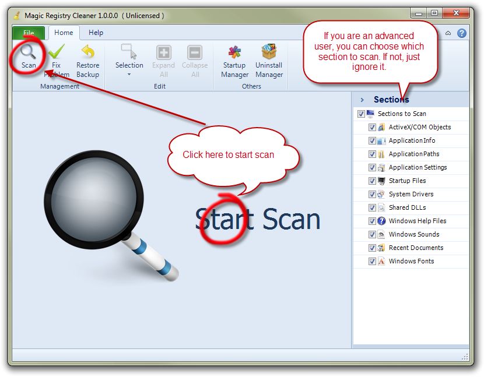The width and height of the screenshot is (484, 377).
Task: Click the Sections panel header title
Action: point(391,99)
